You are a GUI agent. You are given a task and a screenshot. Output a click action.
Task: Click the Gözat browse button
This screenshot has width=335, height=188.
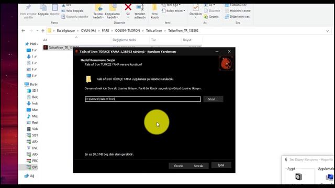213,99
